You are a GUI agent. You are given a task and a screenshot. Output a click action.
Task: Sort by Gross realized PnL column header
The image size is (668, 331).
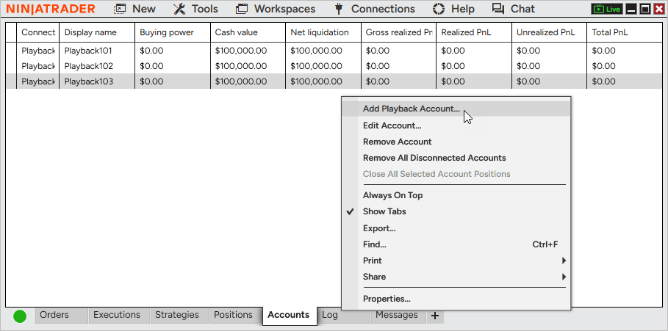point(398,32)
